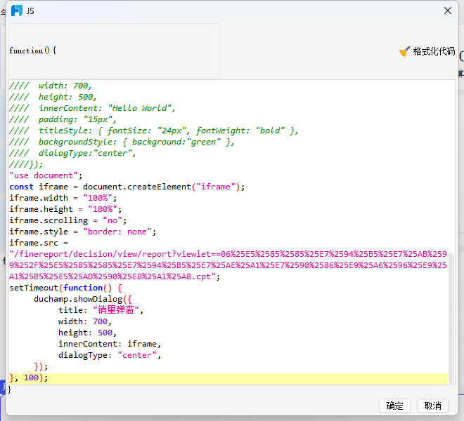Screen dimensions: 464x421
Task: Click the broom format-code icon
Action: click(404, 51)
